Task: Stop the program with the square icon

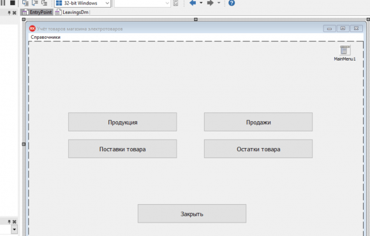Action: [12, 3]
